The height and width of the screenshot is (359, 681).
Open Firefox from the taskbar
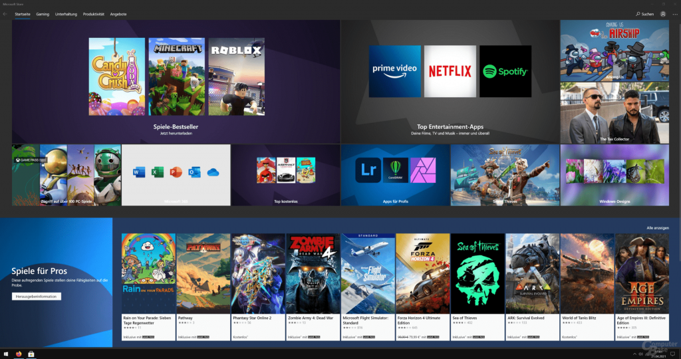point(19,354)
